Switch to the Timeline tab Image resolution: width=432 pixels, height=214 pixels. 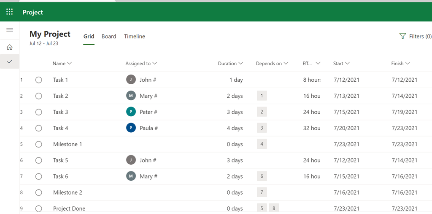pyautogui.click(x=135, y=37)
